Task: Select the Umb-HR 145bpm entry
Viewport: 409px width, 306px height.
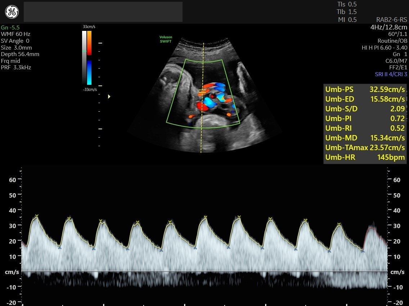Action: [x=365, y=157]
